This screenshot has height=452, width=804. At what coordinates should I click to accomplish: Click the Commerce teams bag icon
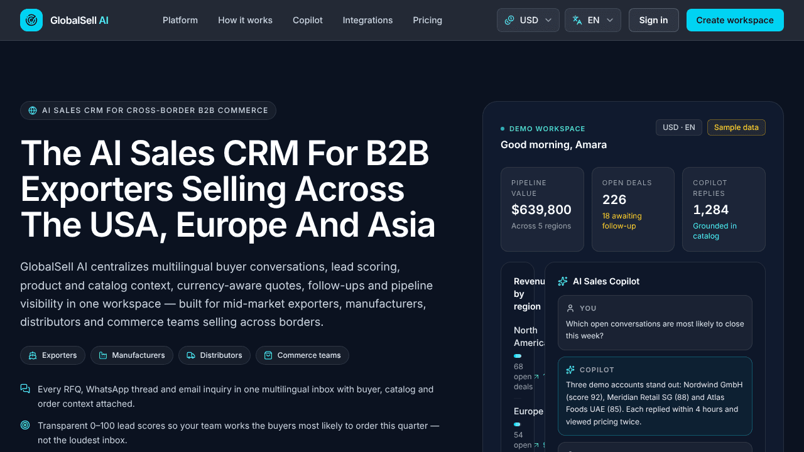coord(268,355)
